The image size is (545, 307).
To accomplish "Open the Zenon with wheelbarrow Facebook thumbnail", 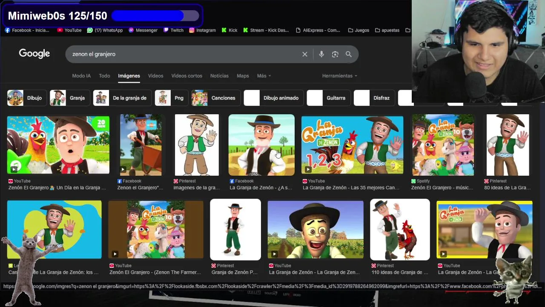I will [141, 145].
